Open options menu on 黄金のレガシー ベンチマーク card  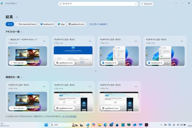pos(44,41)
